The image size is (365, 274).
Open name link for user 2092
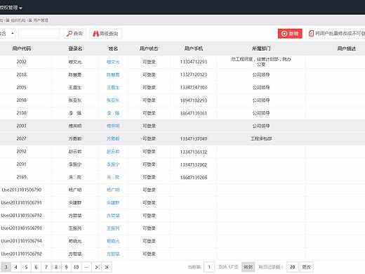(113, 152)
